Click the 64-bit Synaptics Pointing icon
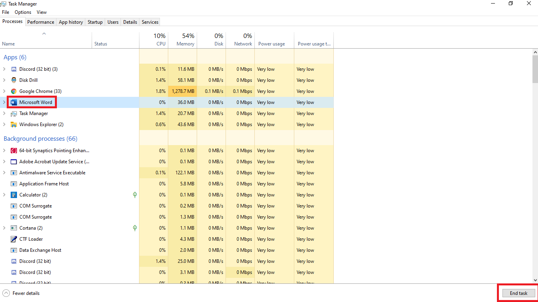 click(x=14, y=151)
